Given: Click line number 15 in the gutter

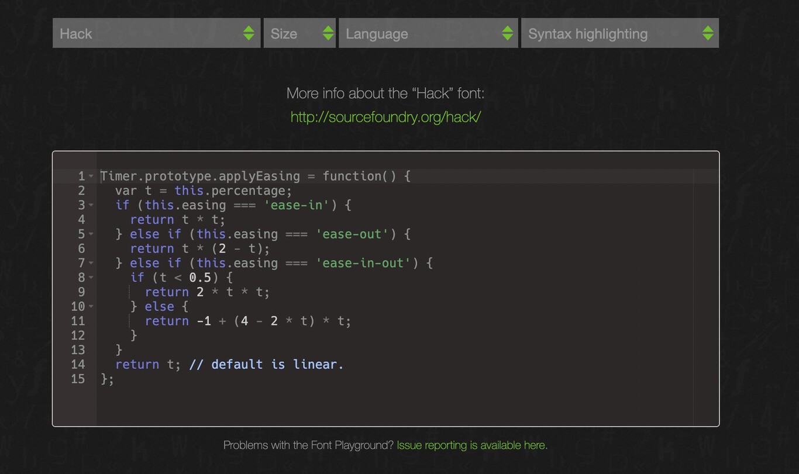Looking at the screenshot, I should pos(77,379).
